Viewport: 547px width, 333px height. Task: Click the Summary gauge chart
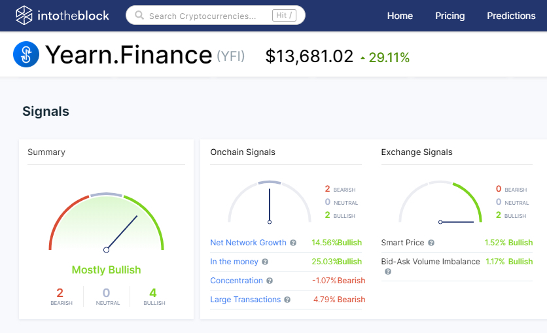(107, 222)
